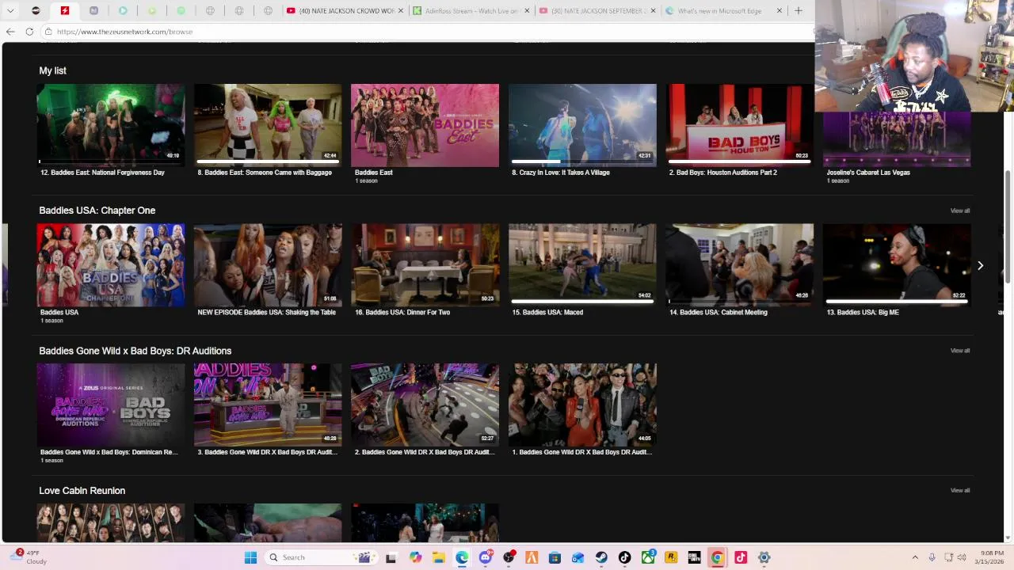Click the page vertical scrollbar thumb
This screenshot has height=570, width=1014.
1008,226
